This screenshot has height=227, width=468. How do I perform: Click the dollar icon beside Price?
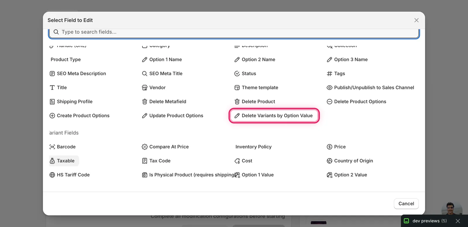[x=329, y=147]
